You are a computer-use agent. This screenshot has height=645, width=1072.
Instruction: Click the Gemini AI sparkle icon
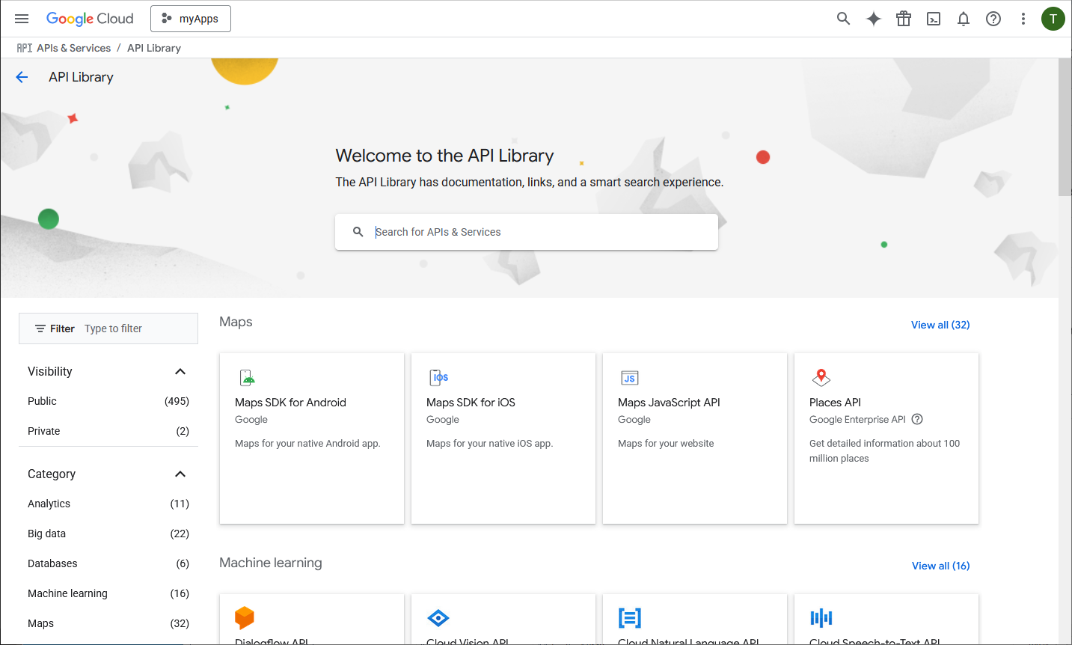[x=873, y=19]
